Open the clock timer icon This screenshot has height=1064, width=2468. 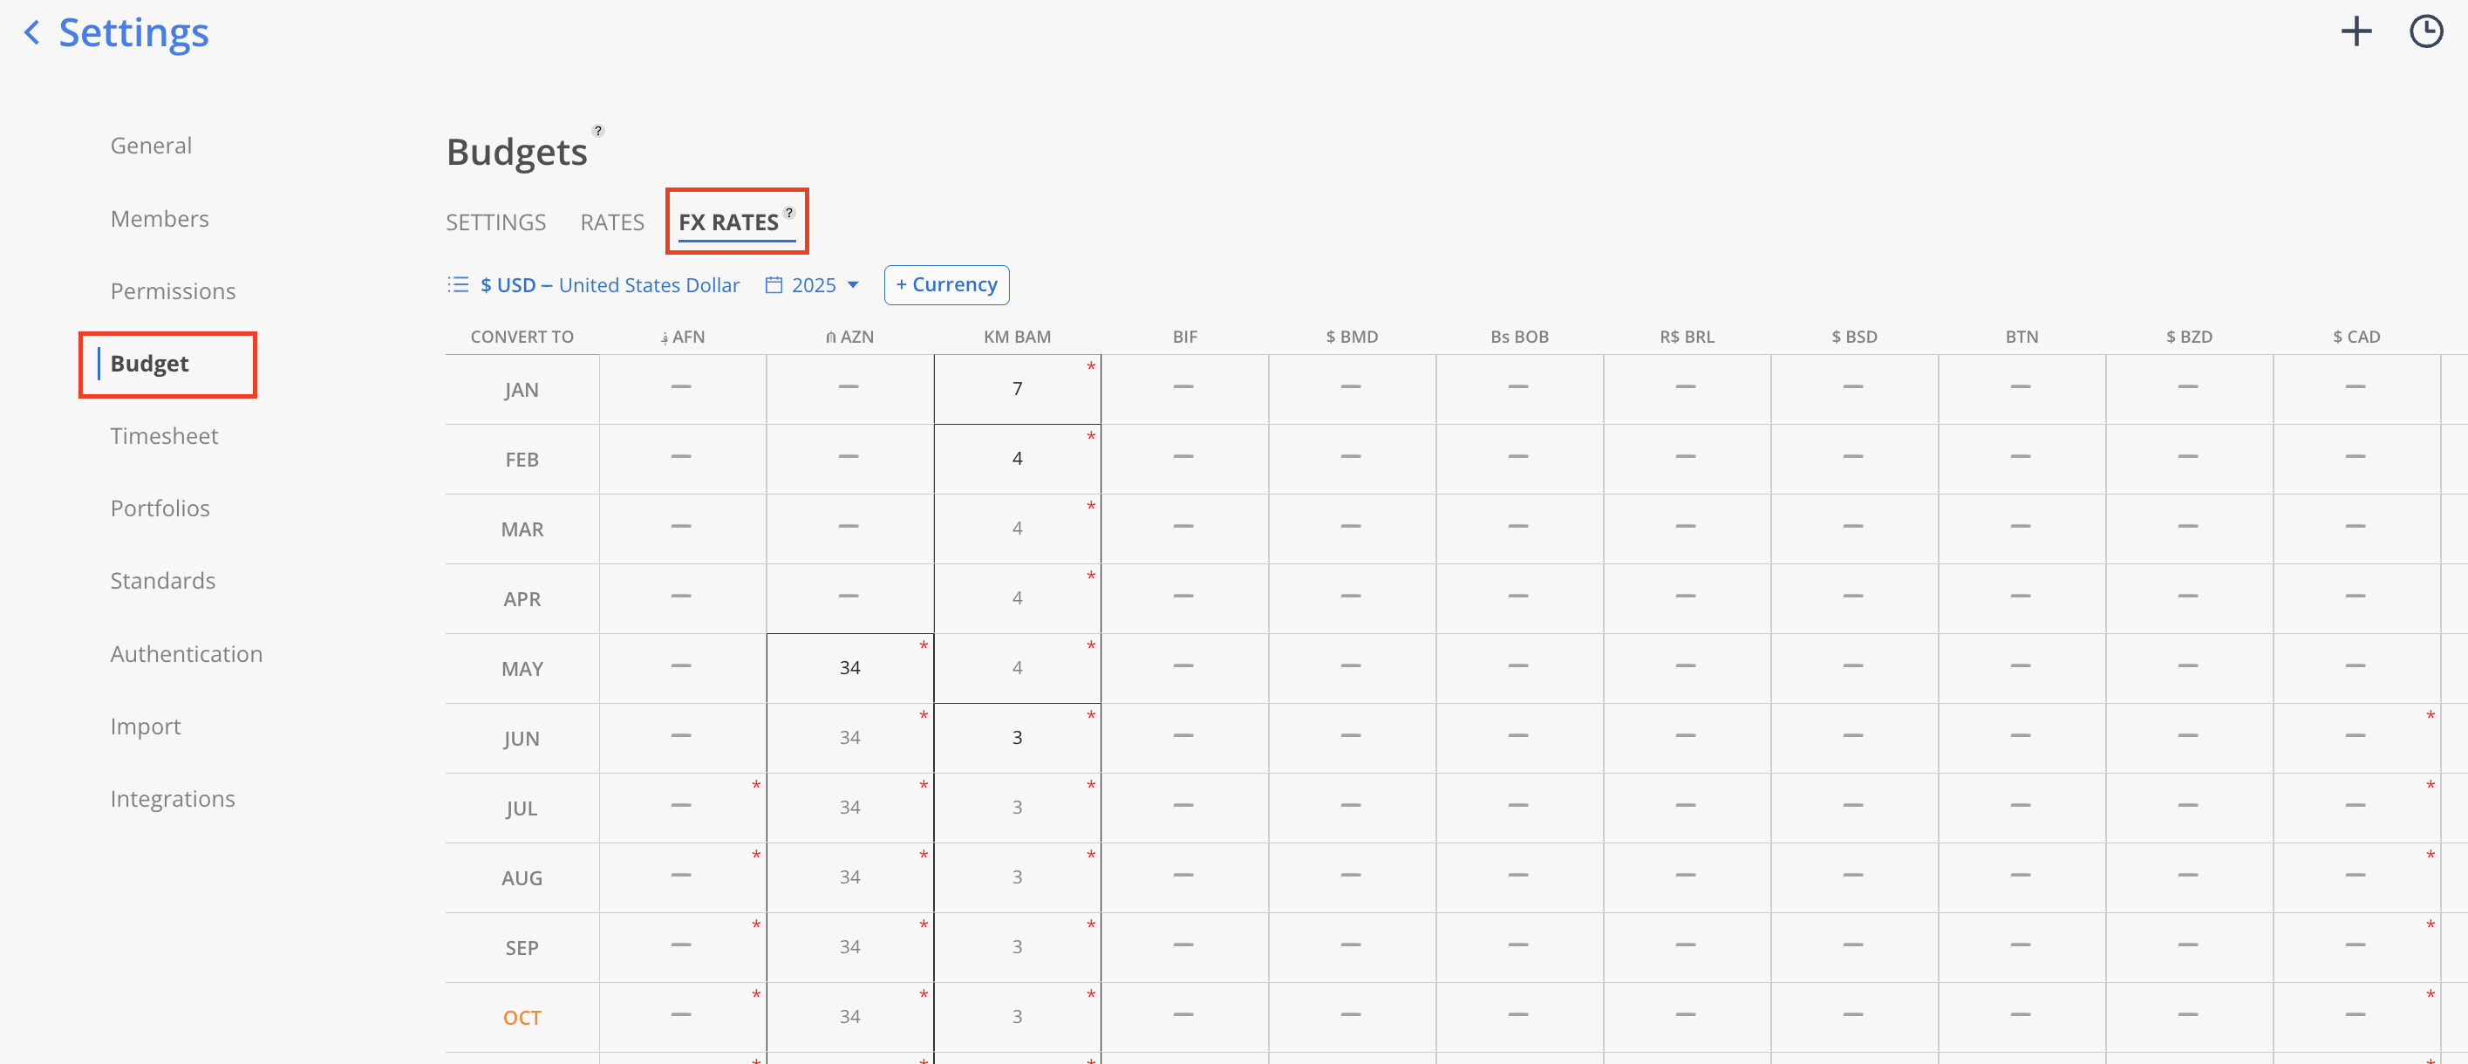tap(2425, 31)
